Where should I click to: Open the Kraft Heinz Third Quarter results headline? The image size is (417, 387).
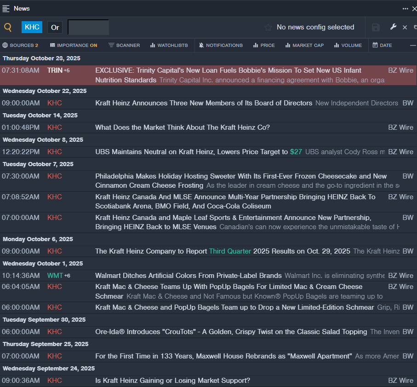pos(223,251)
